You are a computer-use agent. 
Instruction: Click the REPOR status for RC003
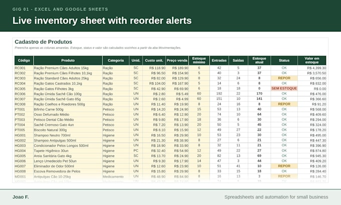coord(284,78)
